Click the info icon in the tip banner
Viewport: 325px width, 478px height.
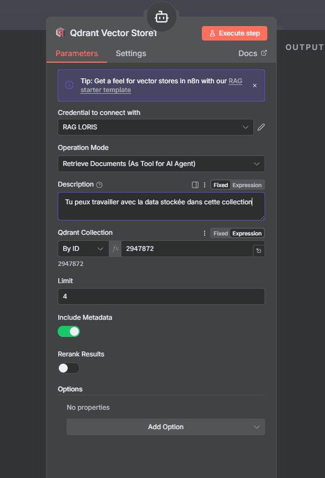click(x=69, y=85)
